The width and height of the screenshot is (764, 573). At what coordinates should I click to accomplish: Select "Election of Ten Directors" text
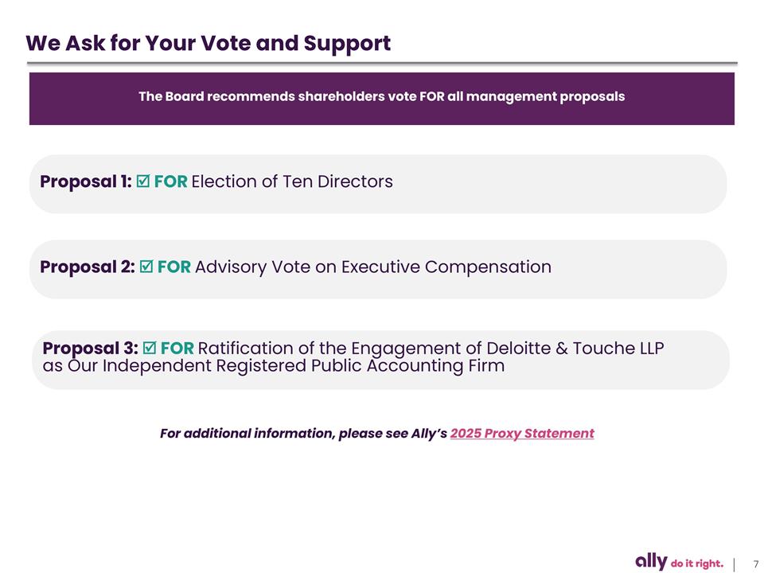pyautogui.click(x=292, y=181)
